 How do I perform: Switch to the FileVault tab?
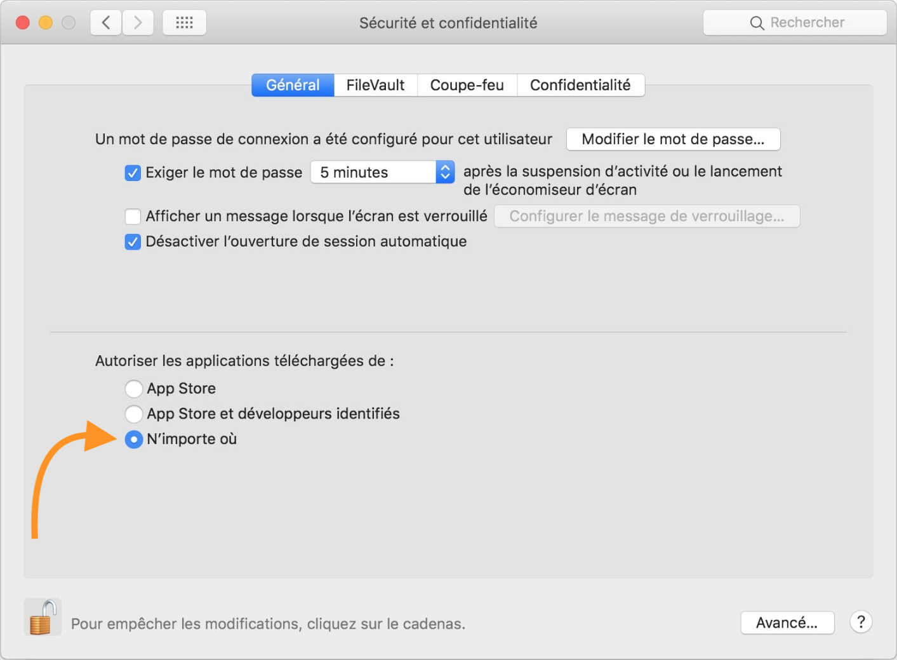pyautogui.click(x=375, y=85)
